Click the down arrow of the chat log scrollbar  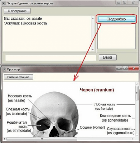[93, 50]
